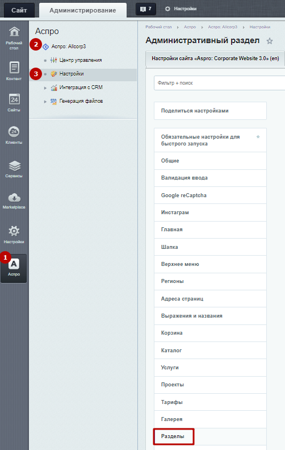Open the Разделы settings section
Screen dimensions: 285x450
coord(174,436)
